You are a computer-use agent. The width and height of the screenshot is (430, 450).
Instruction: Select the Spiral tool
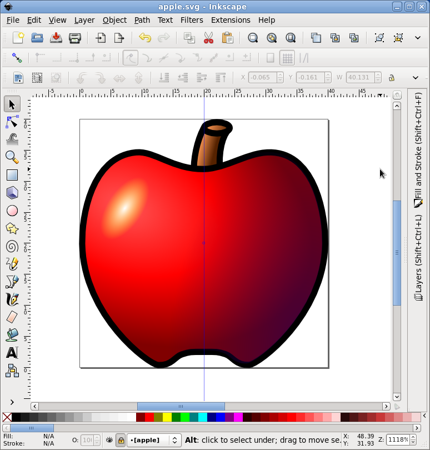click(12, 246)
